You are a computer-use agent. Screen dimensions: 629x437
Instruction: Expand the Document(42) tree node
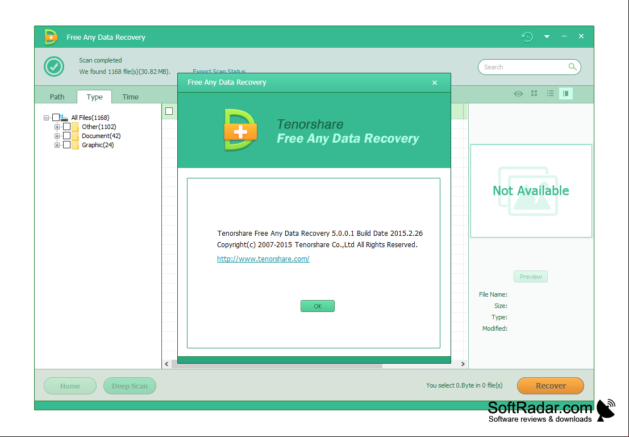point(57,136)
